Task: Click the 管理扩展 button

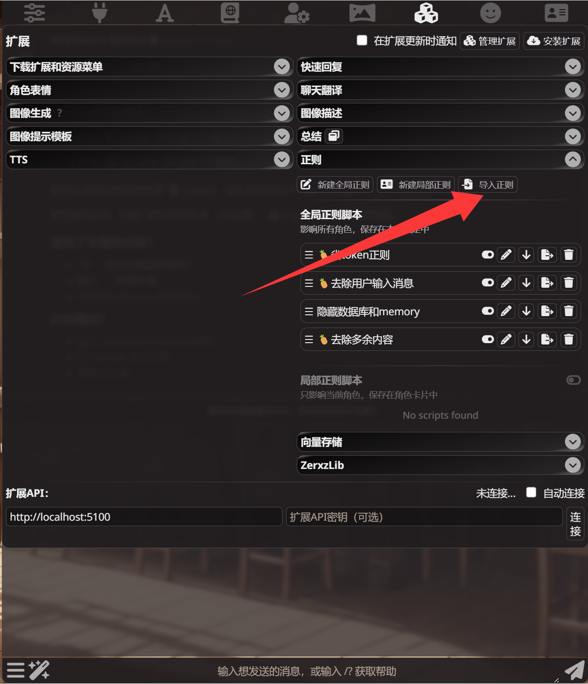Action: (x=490, y=41)
